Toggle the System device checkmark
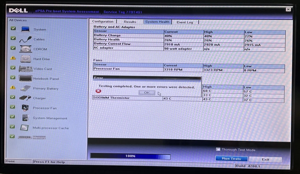 (x=13, y=28)
